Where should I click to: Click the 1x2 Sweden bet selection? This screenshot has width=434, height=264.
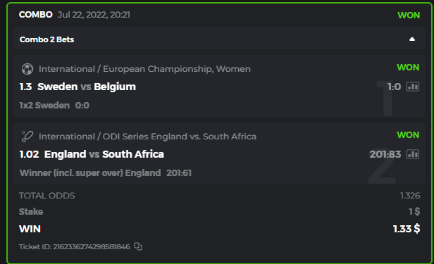44,106
